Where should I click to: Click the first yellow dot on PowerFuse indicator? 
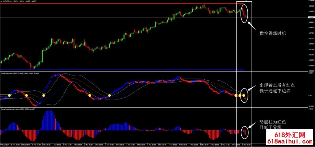pos(9,96)
